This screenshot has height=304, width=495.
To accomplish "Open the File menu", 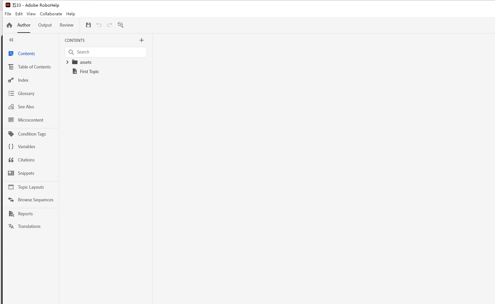I will 8,14.
